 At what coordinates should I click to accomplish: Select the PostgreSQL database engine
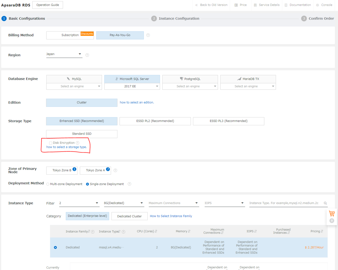(190, 79)
